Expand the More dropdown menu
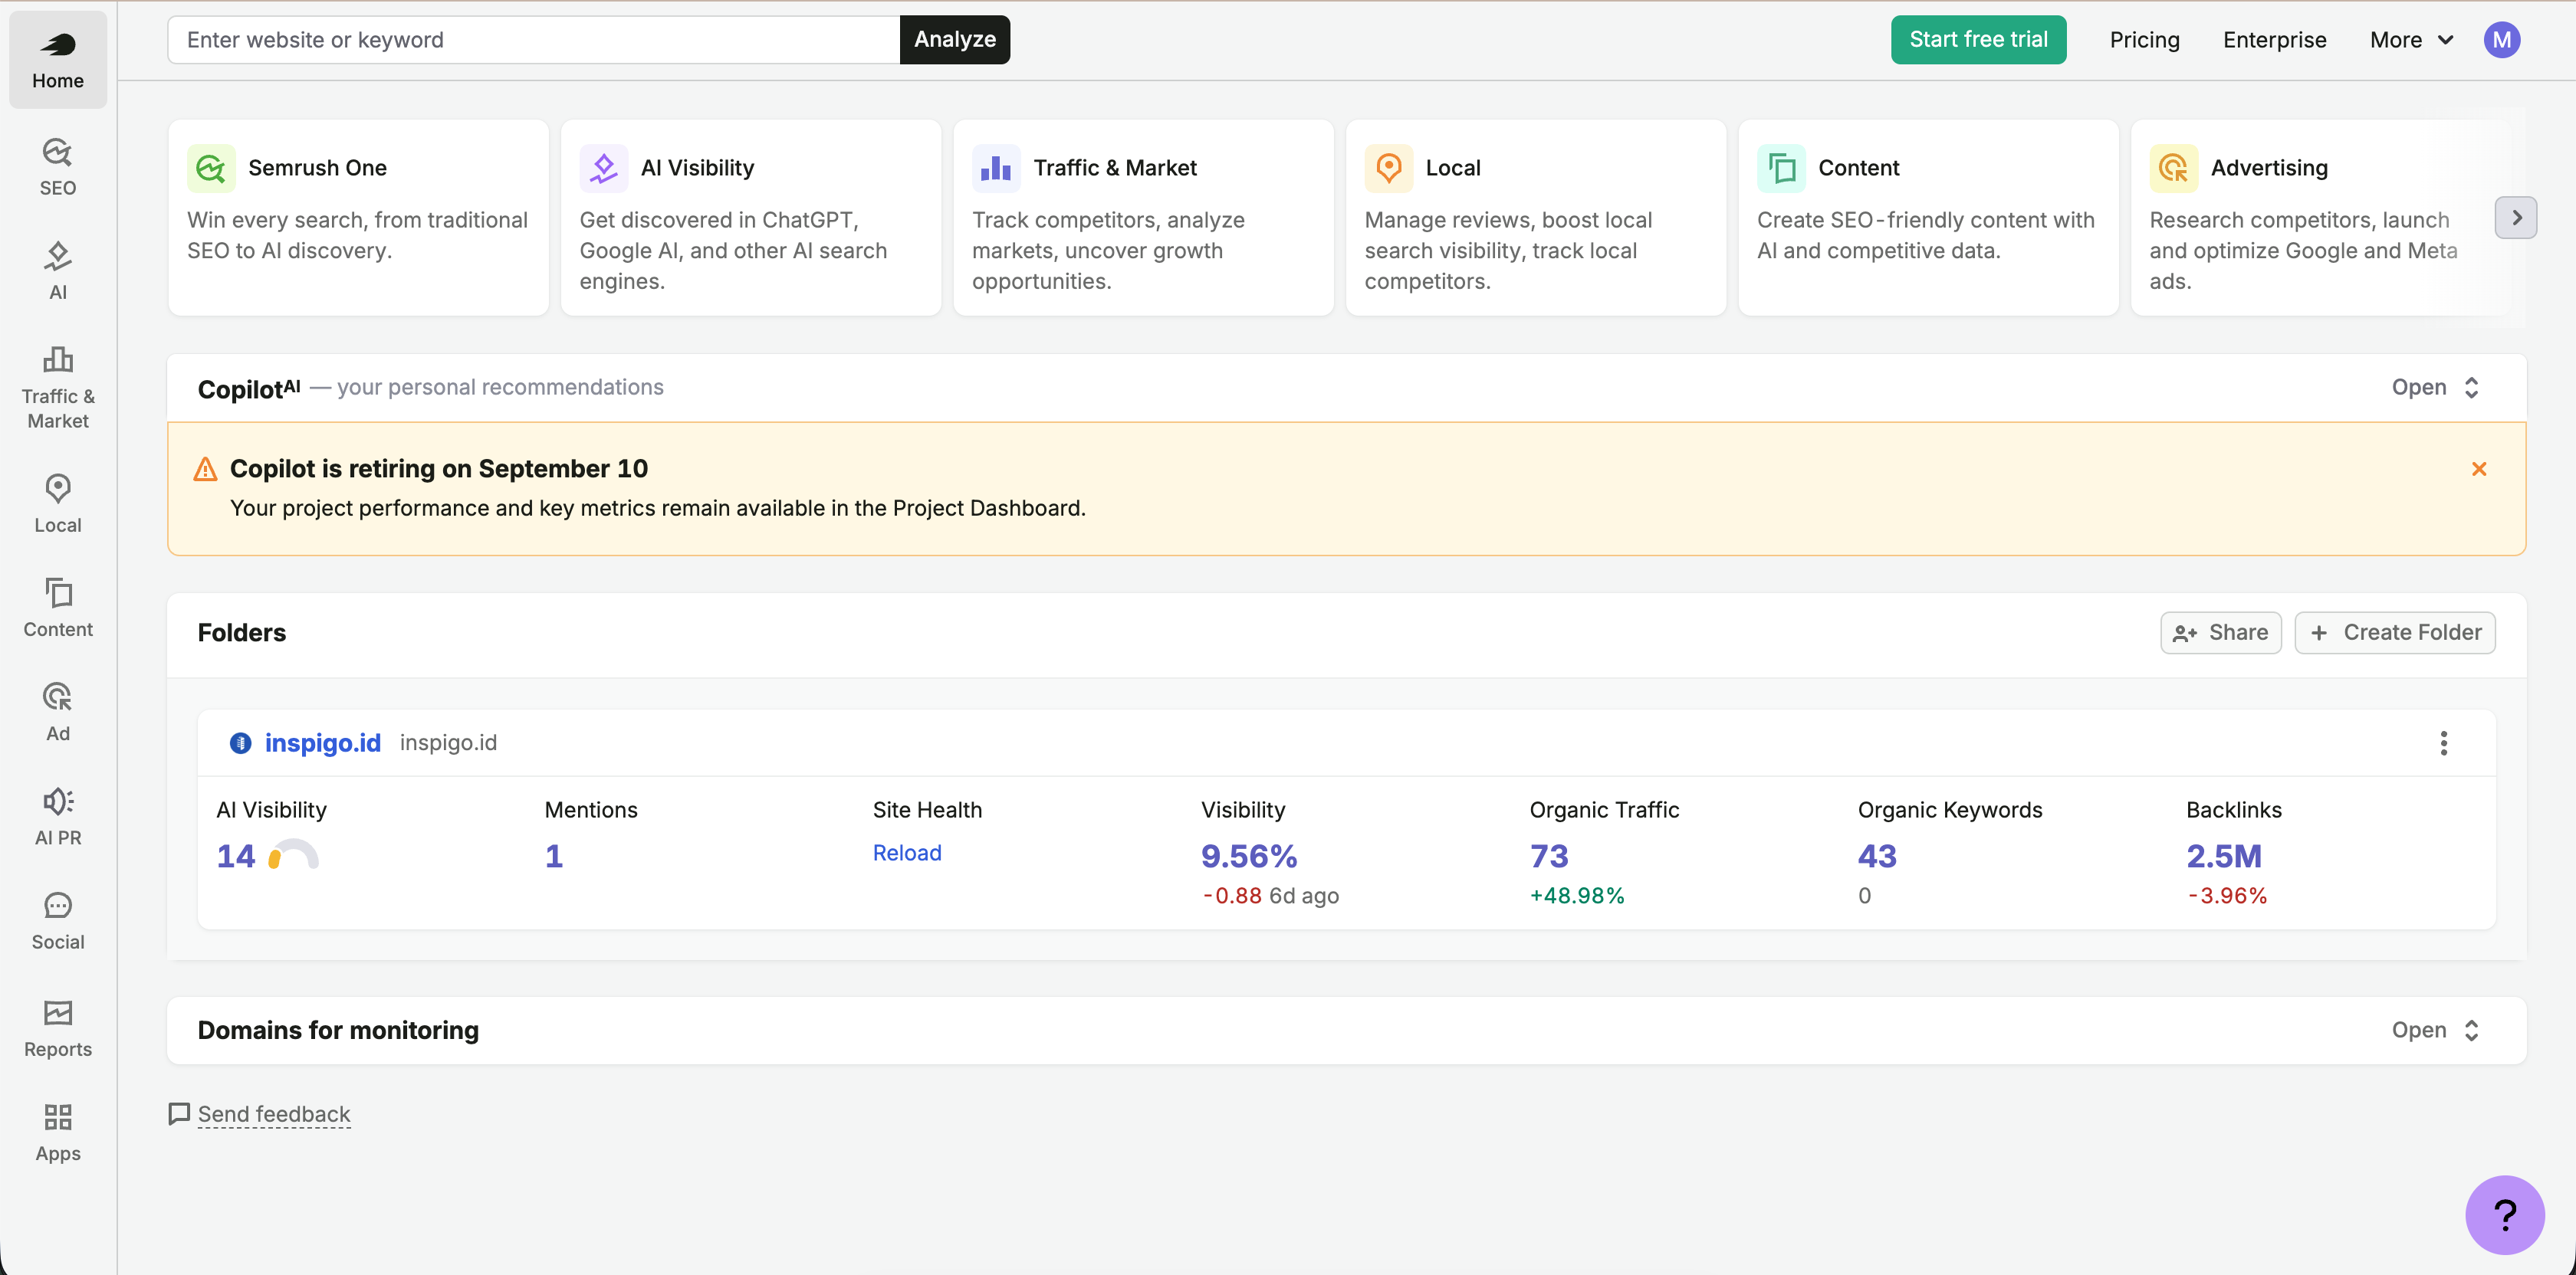 (x=2412, y=40)
